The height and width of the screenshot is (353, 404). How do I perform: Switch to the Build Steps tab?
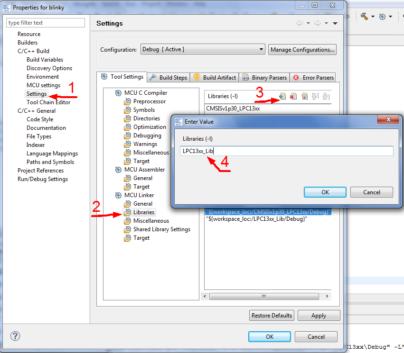169,77
